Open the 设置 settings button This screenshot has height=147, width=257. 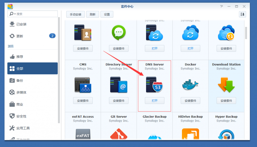tap(107, 14)
